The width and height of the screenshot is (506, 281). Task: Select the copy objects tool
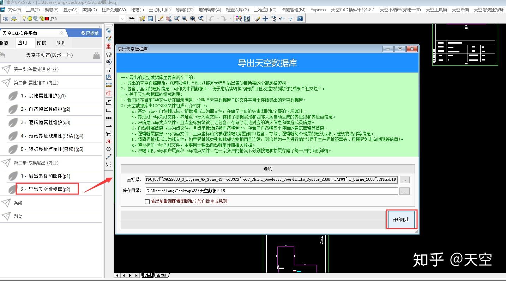click(x=273, y=19)
